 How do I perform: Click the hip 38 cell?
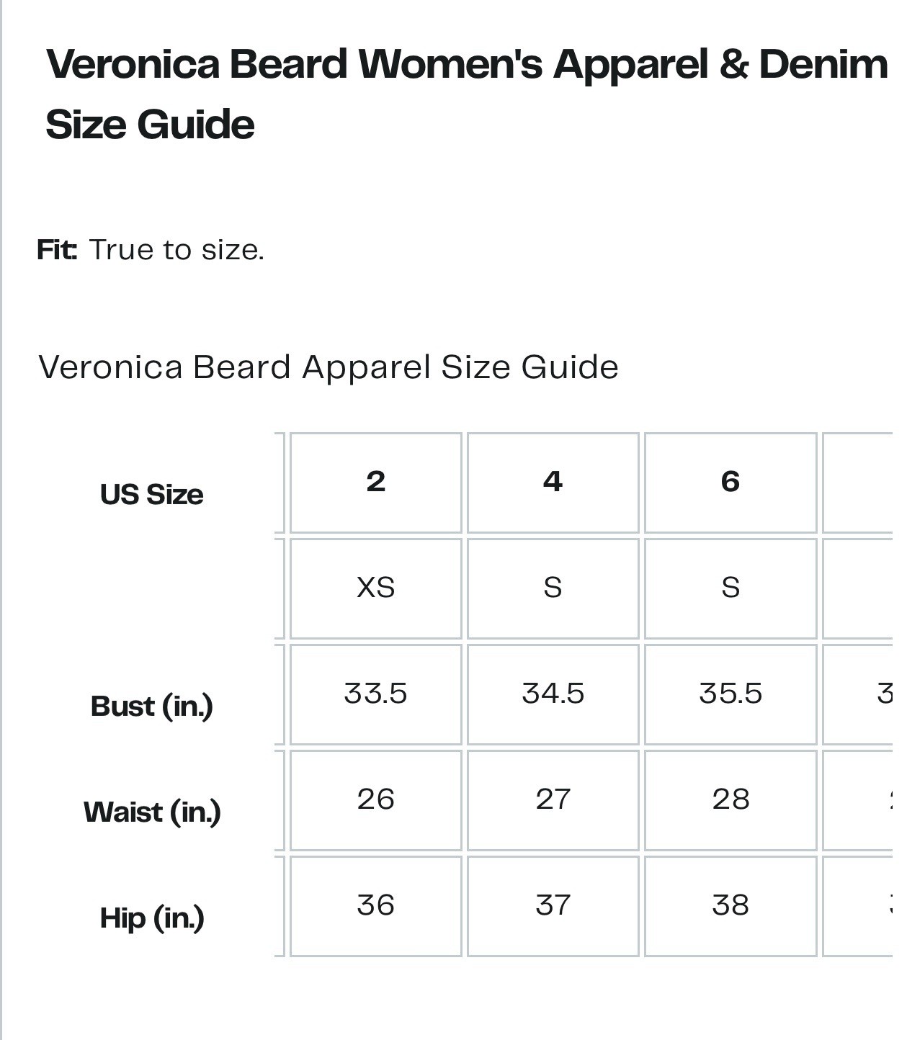click(730, 906)
